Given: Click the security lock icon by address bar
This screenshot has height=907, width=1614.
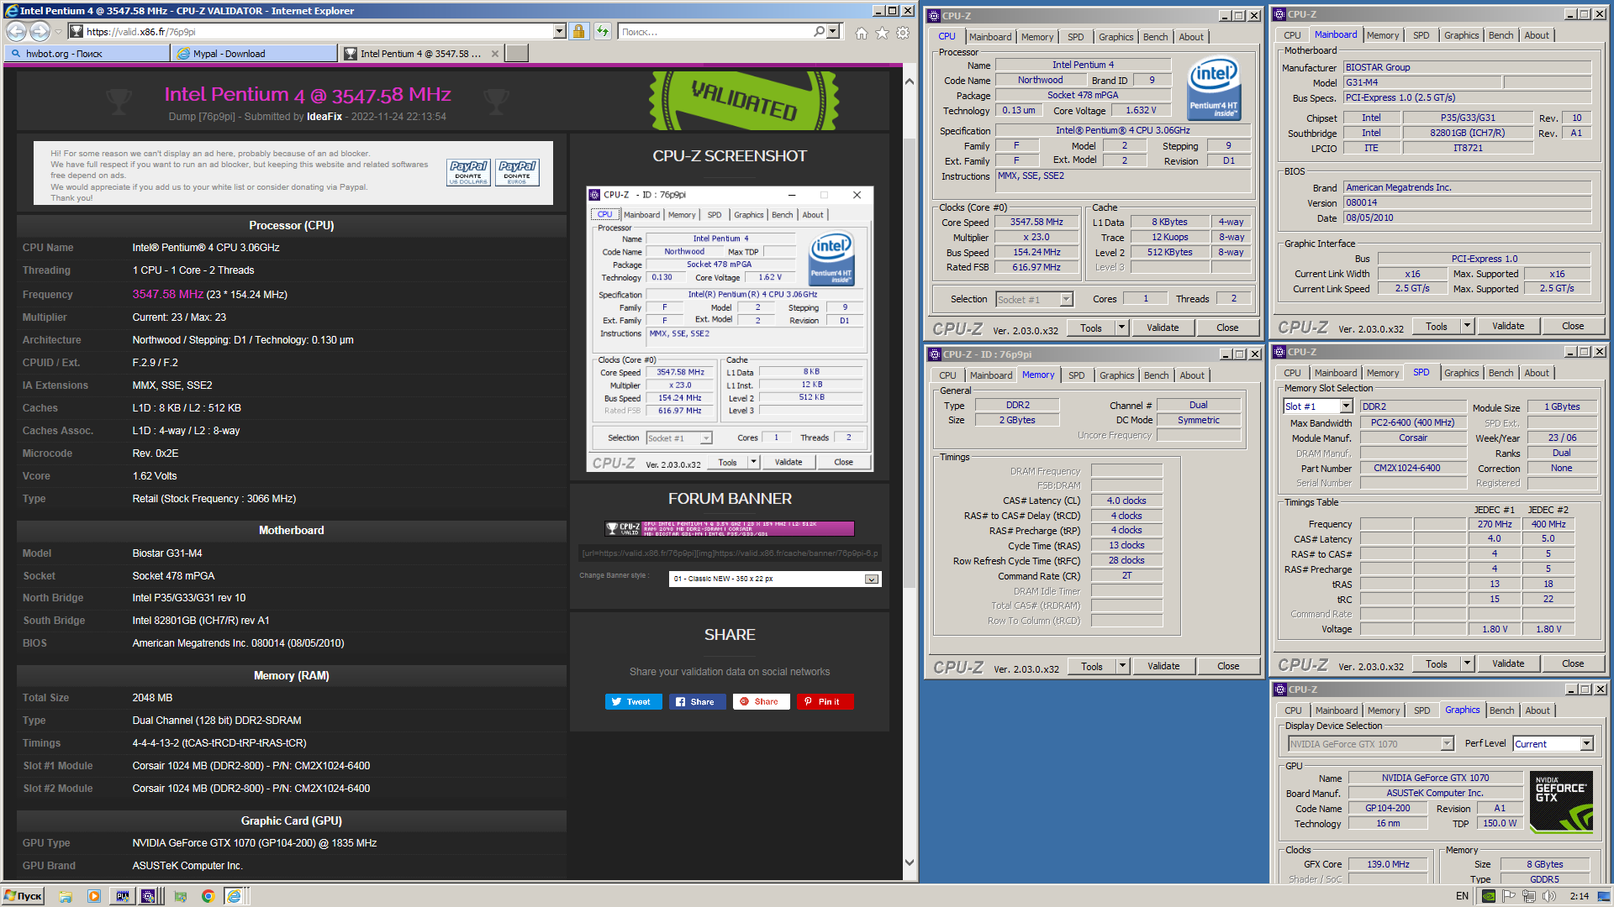Looking at the screenshot, I should (x=578, y=32).
